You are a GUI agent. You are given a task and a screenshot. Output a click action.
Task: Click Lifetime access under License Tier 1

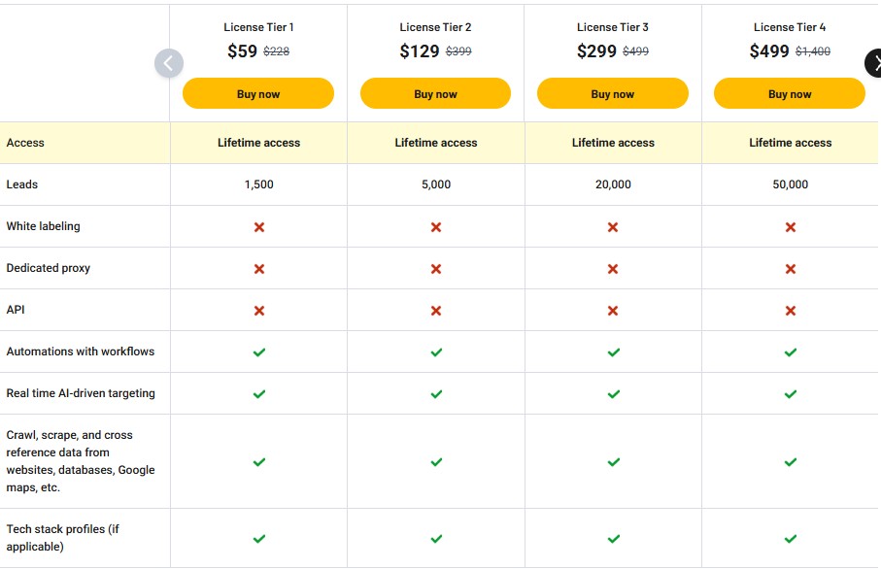[259, 143]
